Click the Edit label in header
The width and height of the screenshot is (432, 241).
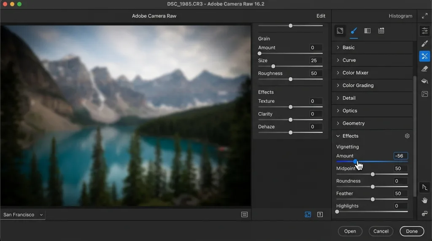coord(321,16)
